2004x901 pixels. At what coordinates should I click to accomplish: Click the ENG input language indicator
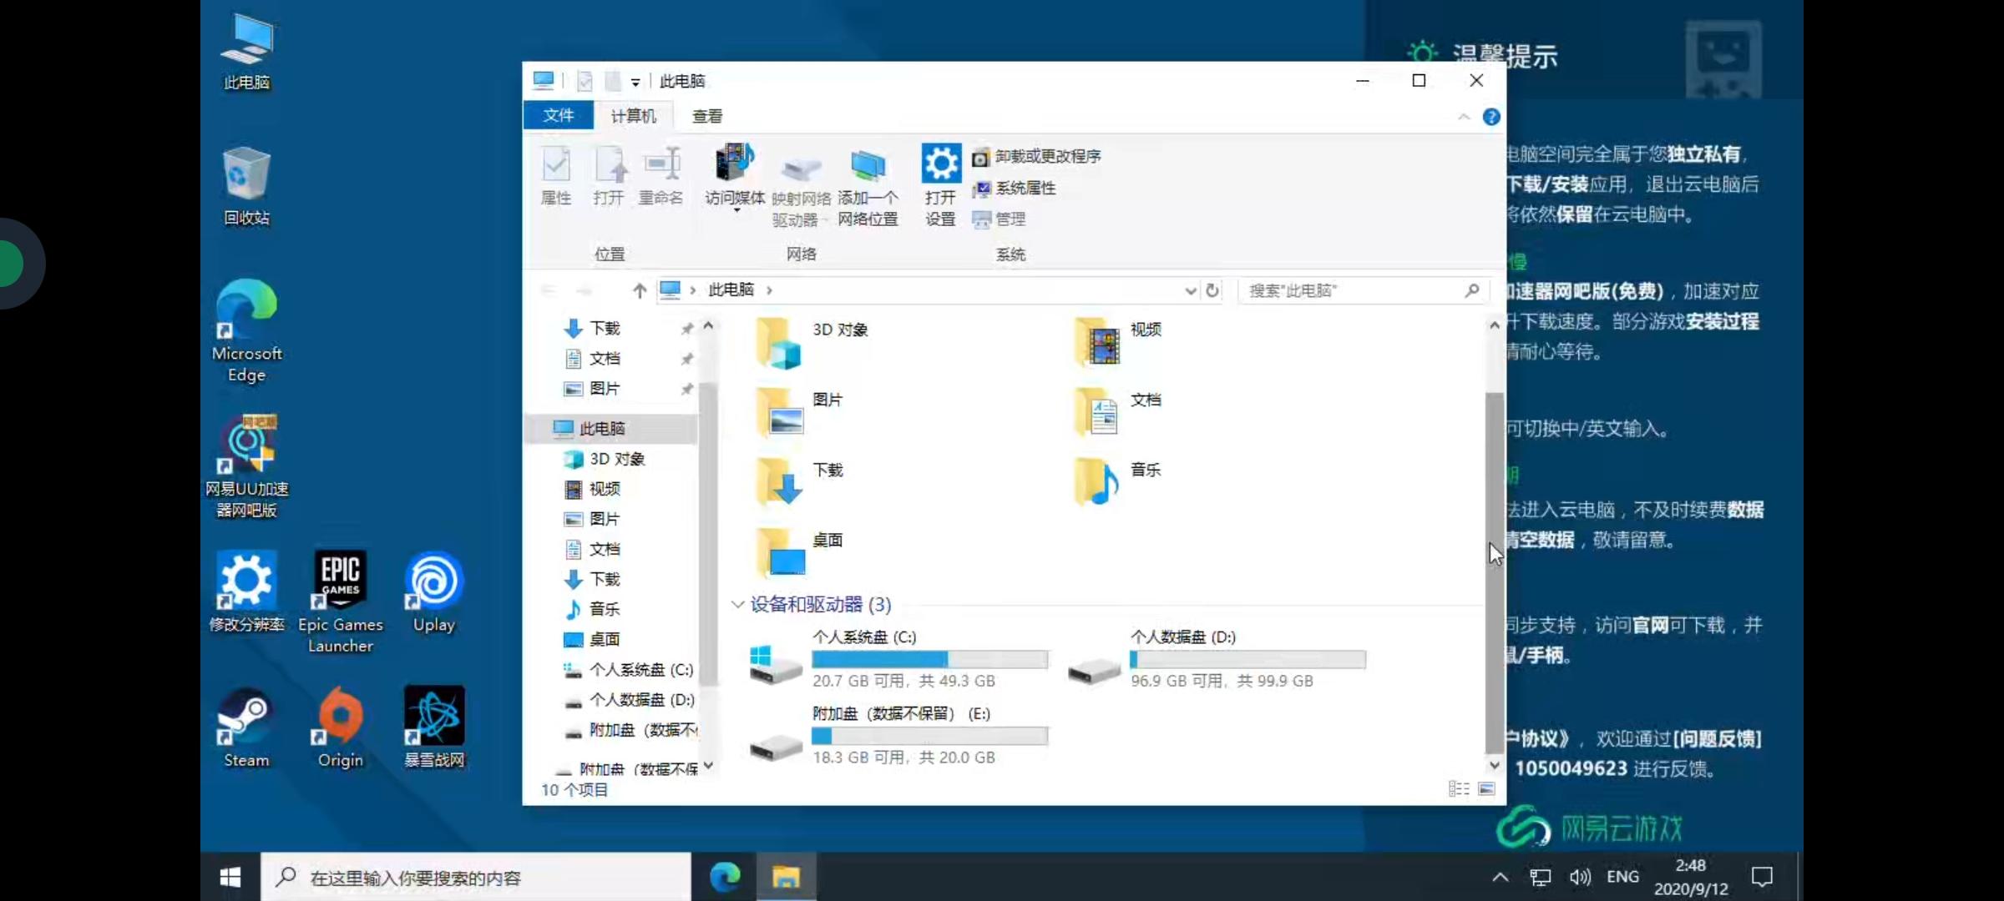point(1622,877)
